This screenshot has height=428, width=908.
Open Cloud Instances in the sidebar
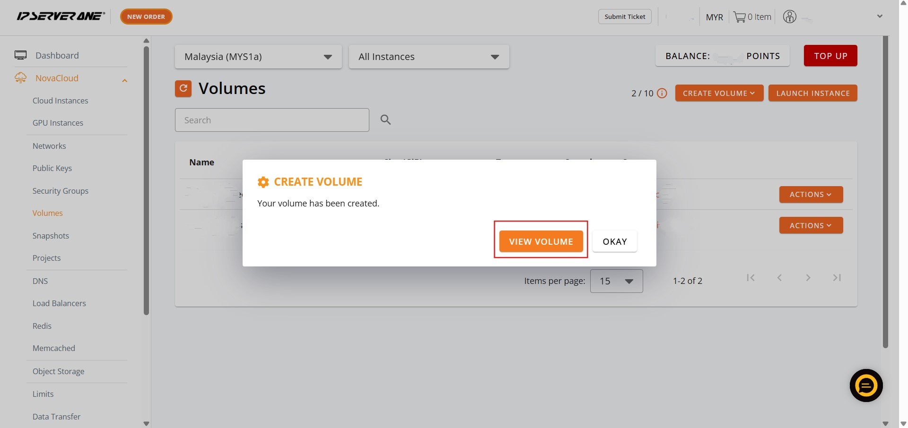60,101
